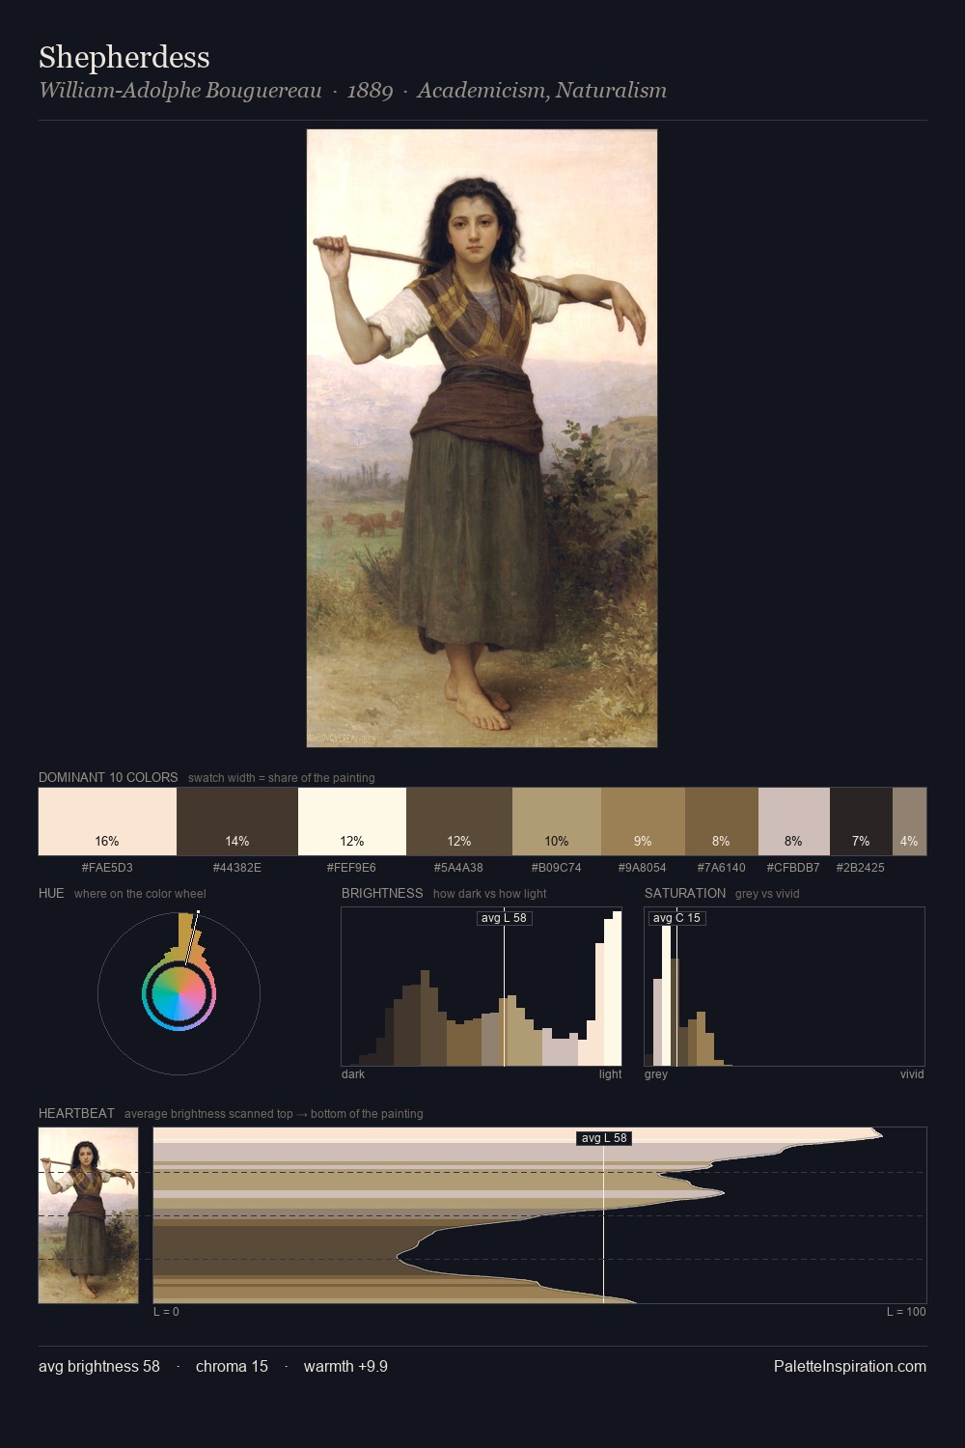Click the #FAE5D3 hex label

[107, 868]
